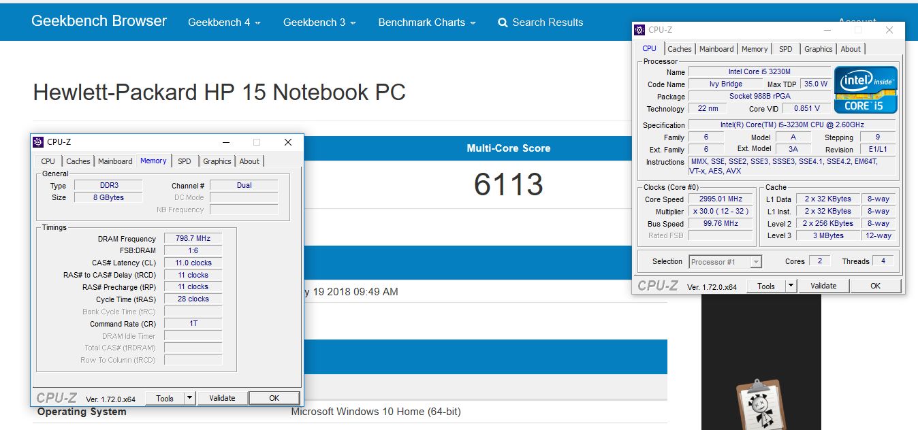
Task: Click the Threads count field showing 4
Action: (x=883, y=261)
